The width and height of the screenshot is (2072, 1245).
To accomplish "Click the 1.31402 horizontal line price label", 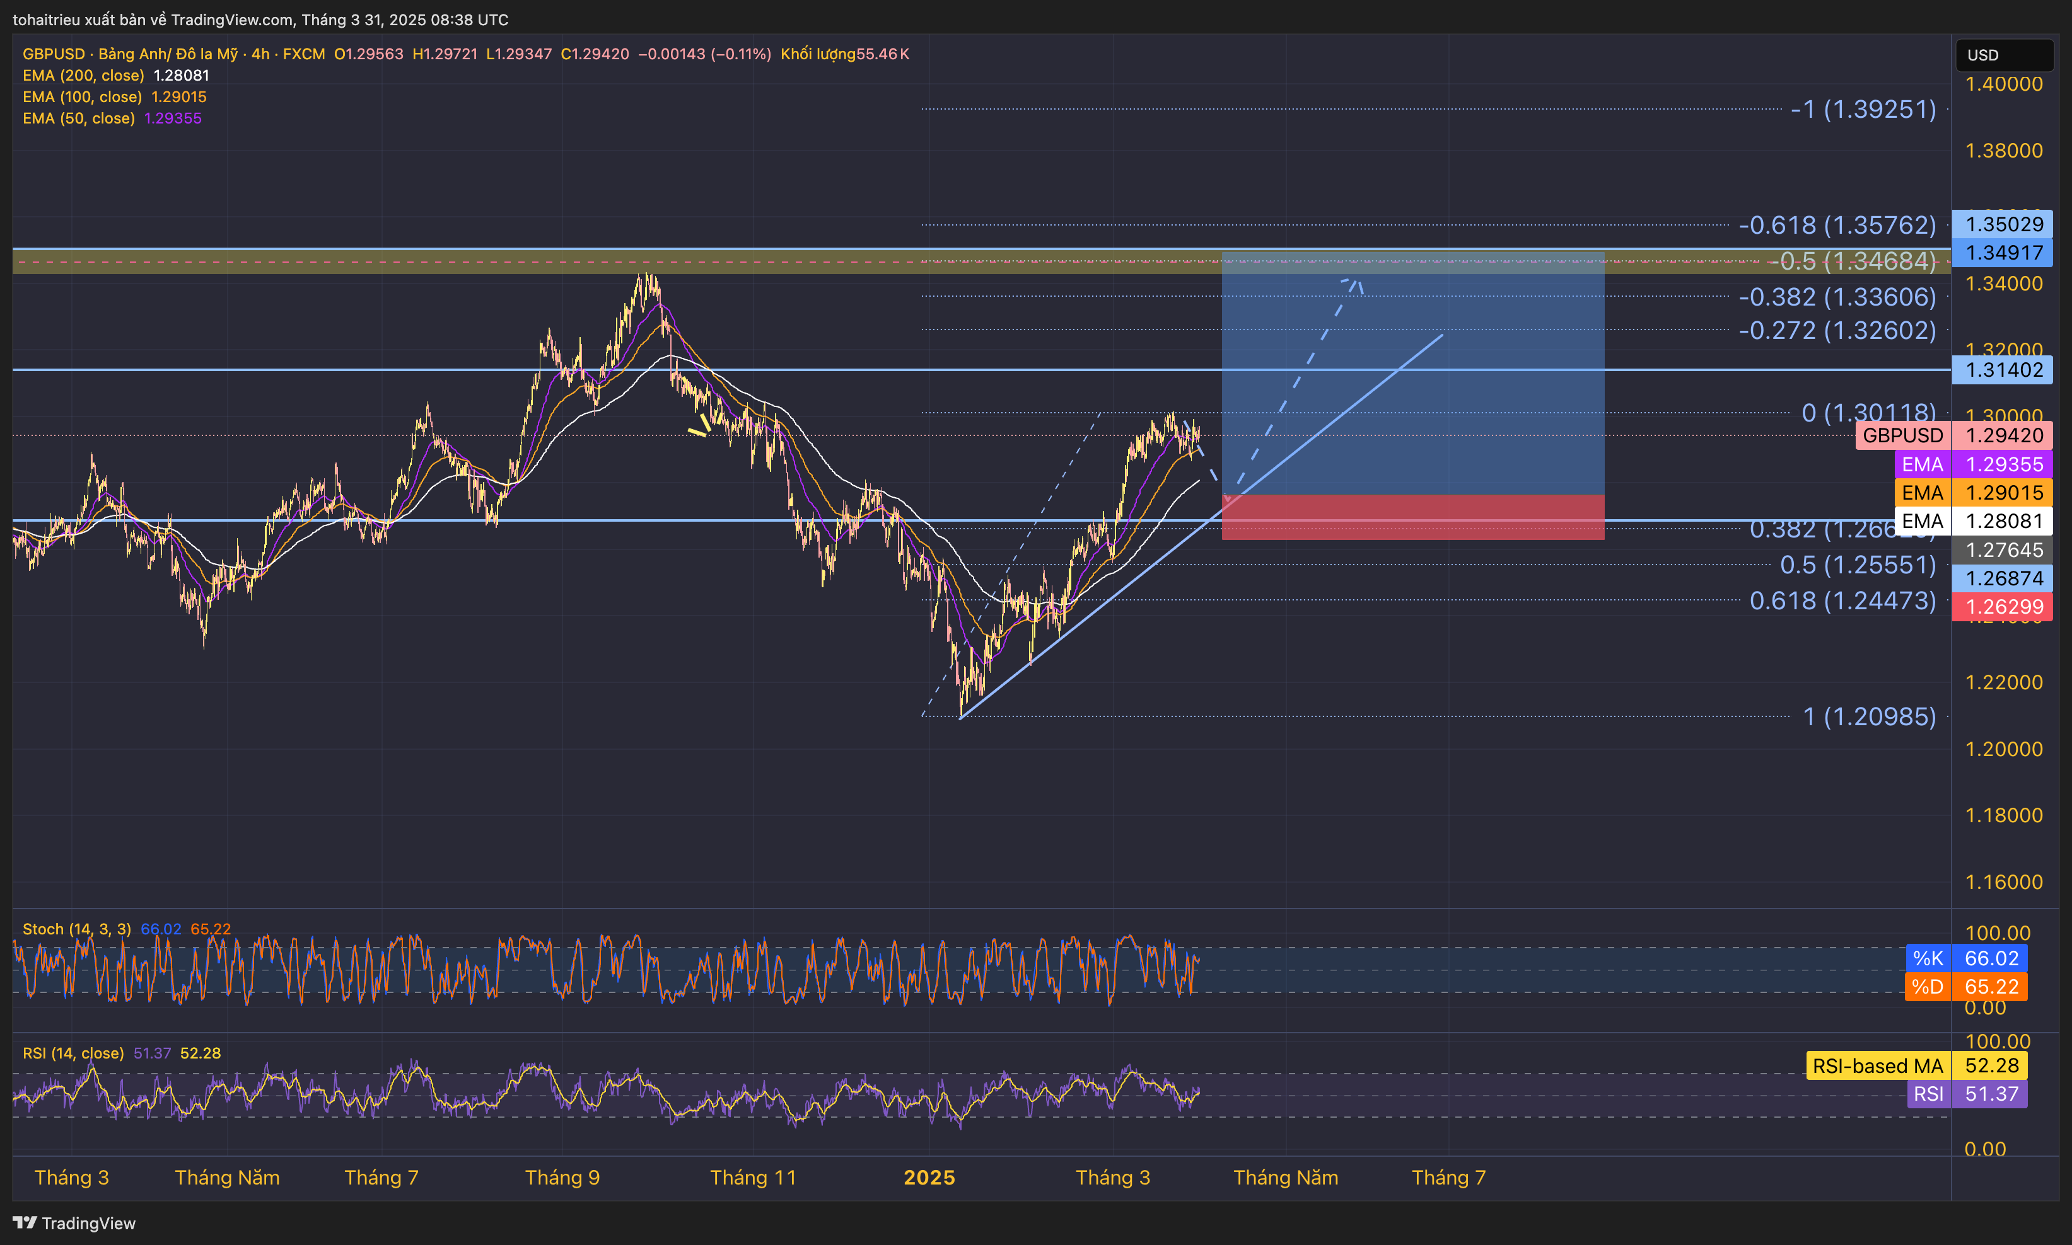I will pyautogui.click(x=2002, y=370).
